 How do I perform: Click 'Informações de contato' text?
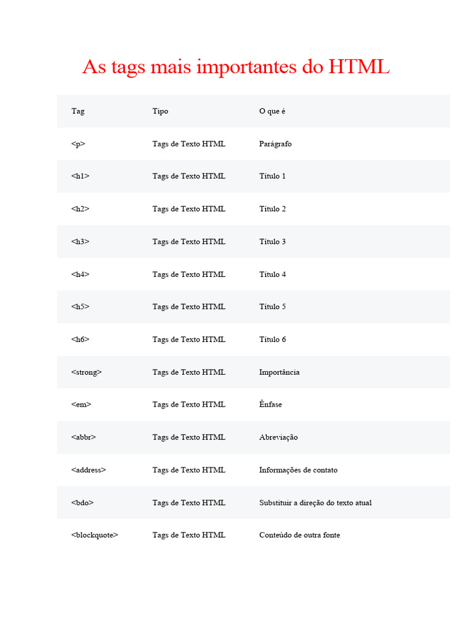coord(298,470)
